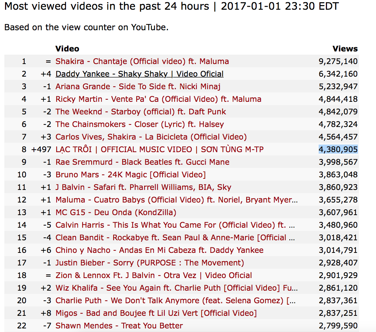Open LẠC TRÔI official music video link
This screenshot has height=332, width=376.
(159, 149)
